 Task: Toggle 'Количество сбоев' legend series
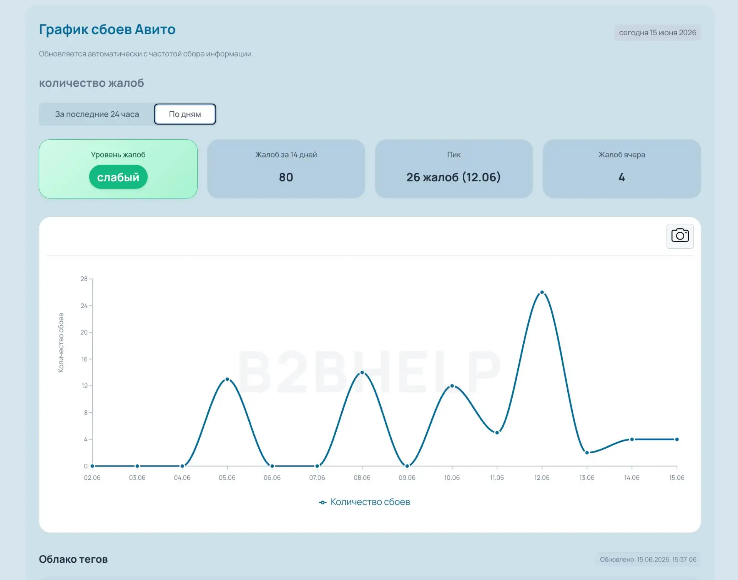point(364,502)
